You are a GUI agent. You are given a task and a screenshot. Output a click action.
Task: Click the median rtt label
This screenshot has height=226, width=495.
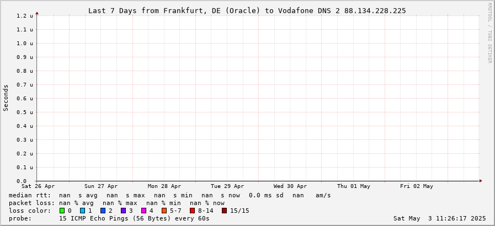point(30,196)
